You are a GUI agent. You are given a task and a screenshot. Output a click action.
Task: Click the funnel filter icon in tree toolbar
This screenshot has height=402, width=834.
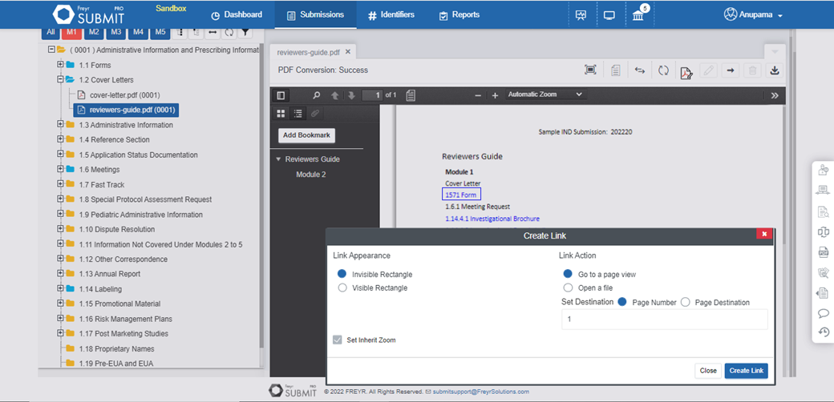[245, 32]
